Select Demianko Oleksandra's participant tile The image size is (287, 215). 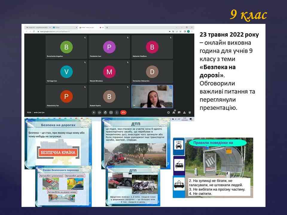(152, 72)
